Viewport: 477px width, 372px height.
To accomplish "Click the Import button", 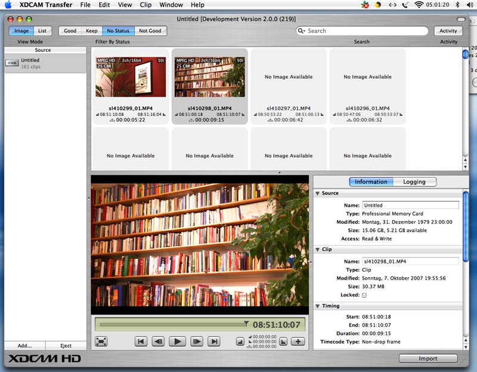I will point(428,359).
